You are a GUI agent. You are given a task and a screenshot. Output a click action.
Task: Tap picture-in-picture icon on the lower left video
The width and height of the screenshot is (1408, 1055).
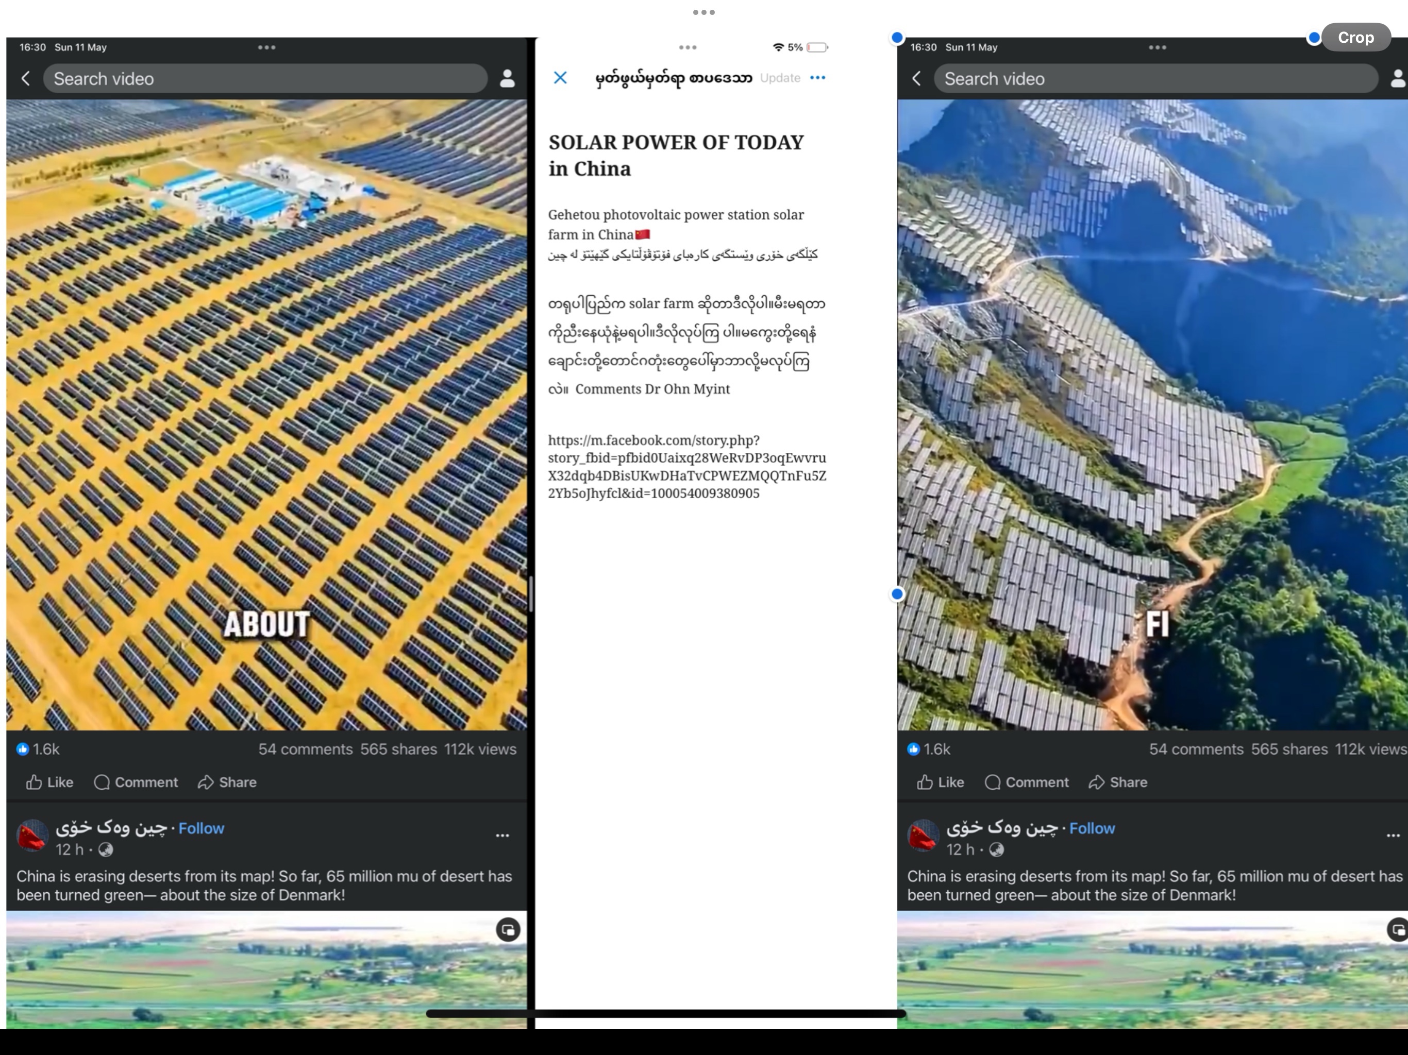pyautogui.click(x=508, y=930)
